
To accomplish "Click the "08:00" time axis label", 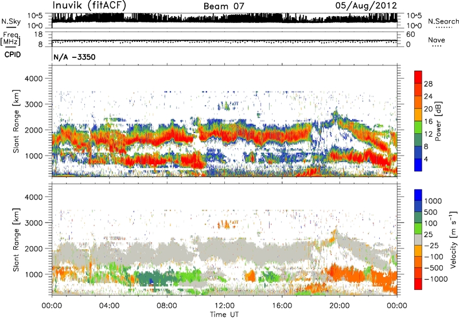I will point(166,306).
